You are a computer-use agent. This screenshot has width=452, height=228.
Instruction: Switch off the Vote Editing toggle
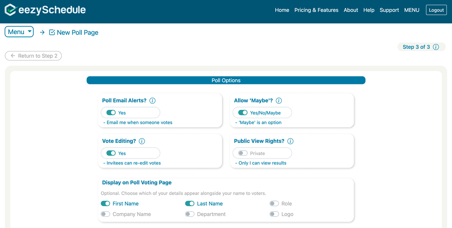[x=111, y=153]
